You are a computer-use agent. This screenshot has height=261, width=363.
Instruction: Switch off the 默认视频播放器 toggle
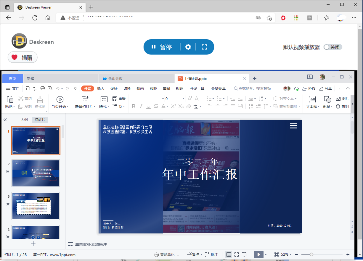[x=332, y=47]
